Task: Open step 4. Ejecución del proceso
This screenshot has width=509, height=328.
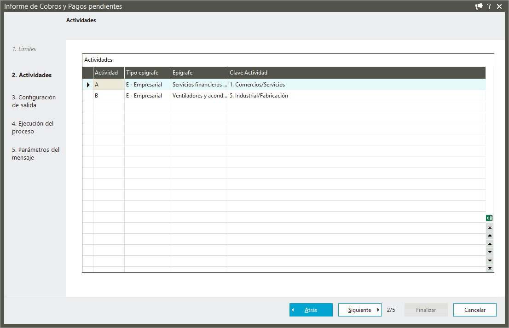Action: point(33,127)
